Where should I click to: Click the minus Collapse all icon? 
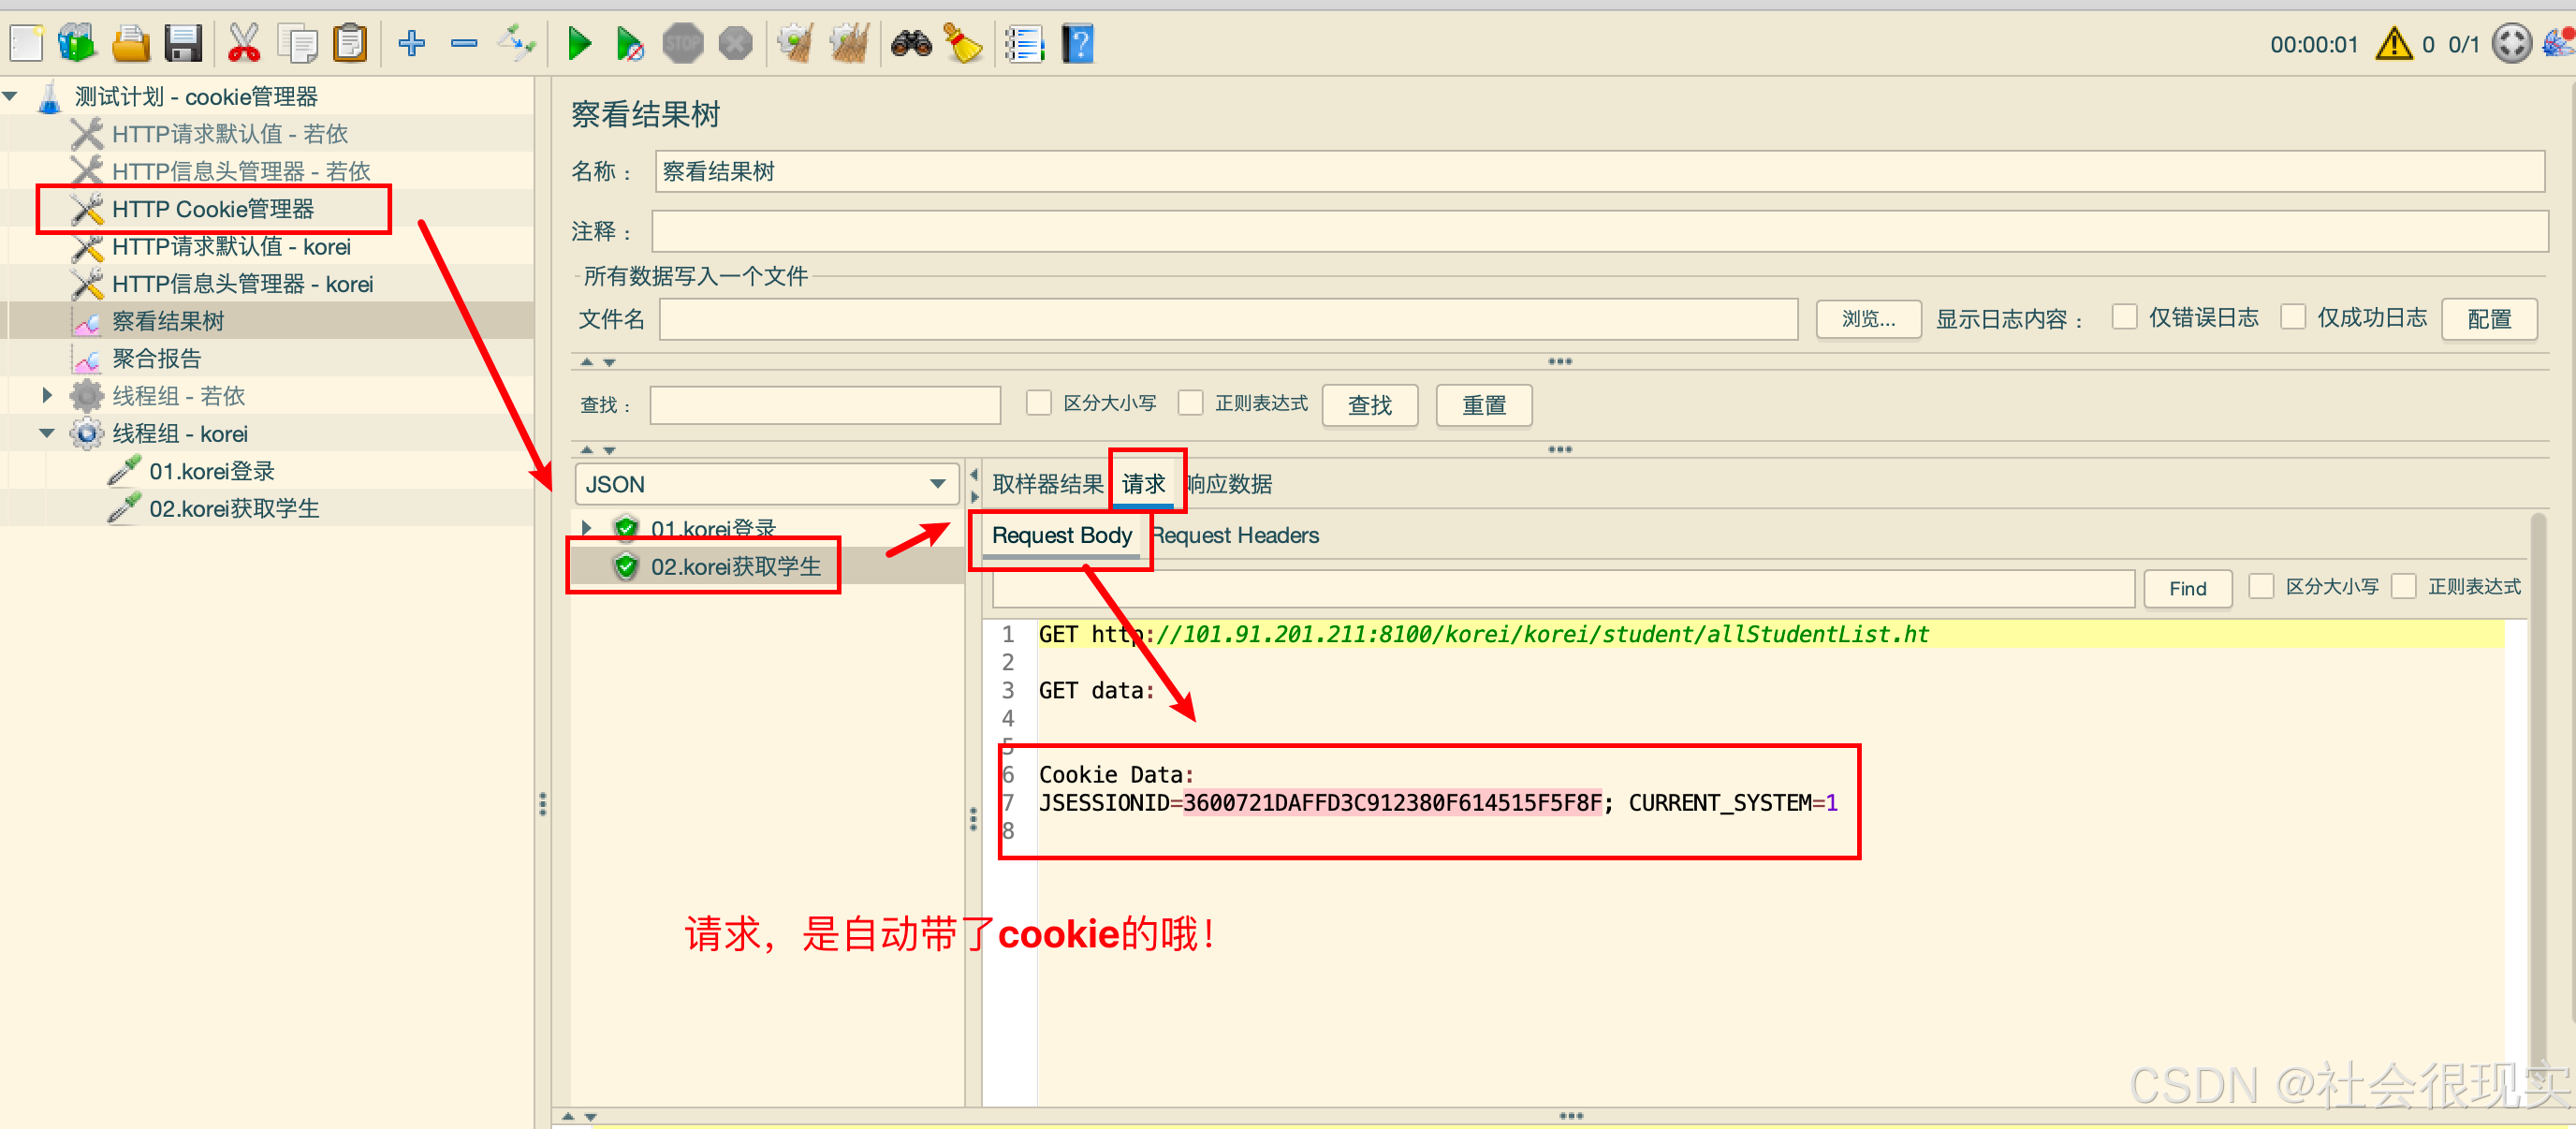(464, 44)
